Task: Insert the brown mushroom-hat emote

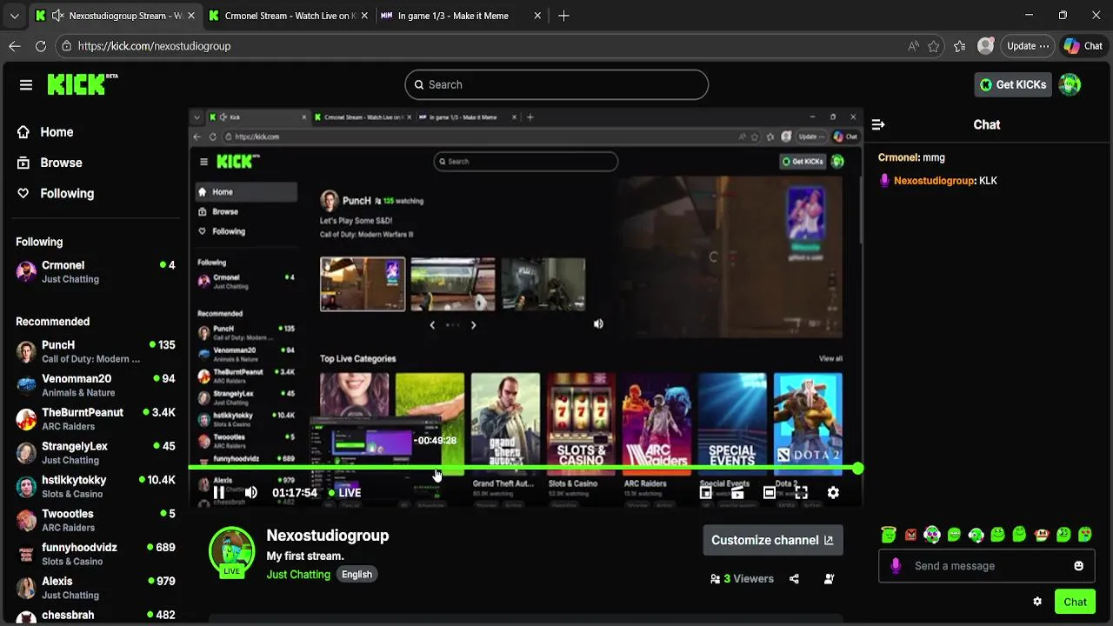Action: click(1042, 535)
